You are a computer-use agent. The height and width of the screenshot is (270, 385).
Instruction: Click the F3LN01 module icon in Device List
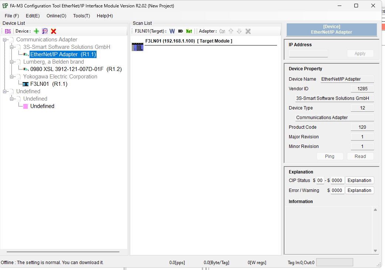click(26, 84)
